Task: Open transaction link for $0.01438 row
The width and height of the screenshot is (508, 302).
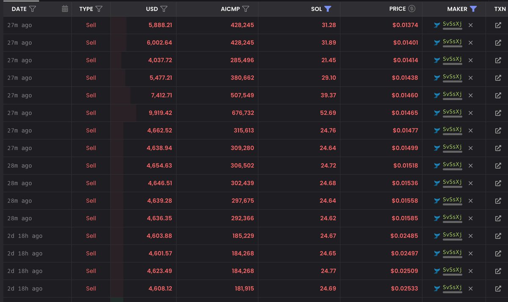Action: [498, 78]
